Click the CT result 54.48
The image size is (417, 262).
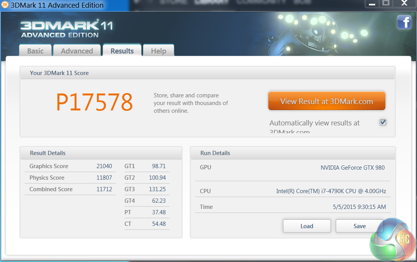click(x=159, y=224)
